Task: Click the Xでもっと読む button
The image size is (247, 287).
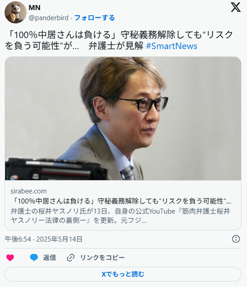Action: (x=123, y=274)
